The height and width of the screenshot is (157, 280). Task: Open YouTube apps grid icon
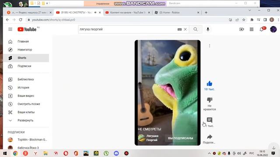coord(252,29)
